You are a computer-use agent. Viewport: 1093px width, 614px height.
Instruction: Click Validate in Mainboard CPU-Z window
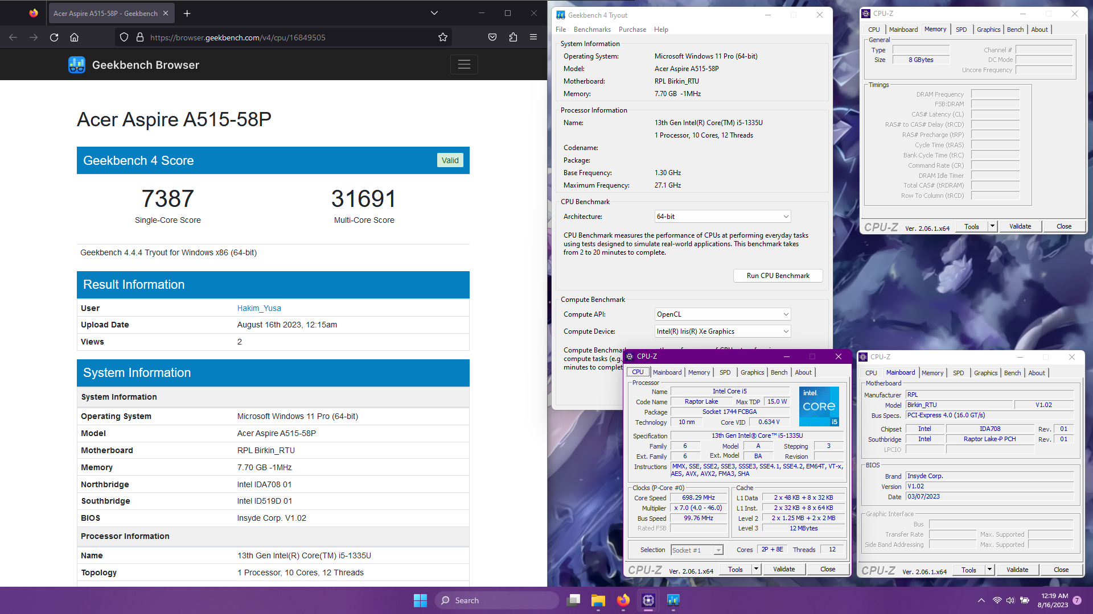tap(1017, 570)
